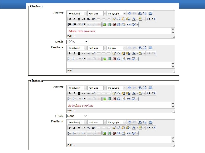Set right-to-left direction in Choice 2 Answer editor
The image size is (205, 153).
[x=153, y=93]
